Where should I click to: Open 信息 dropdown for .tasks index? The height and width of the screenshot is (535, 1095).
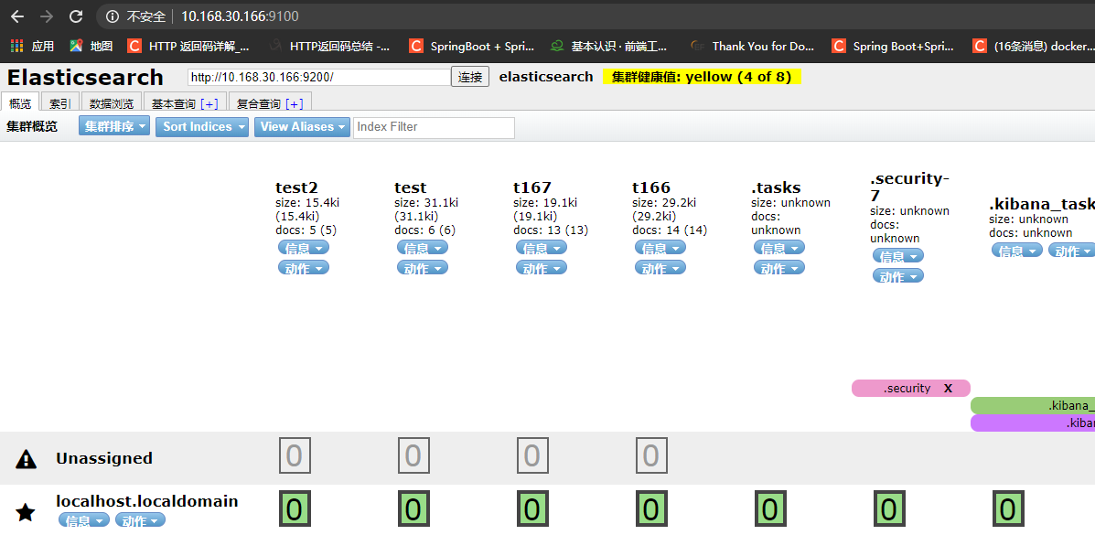tap(779, 247)
